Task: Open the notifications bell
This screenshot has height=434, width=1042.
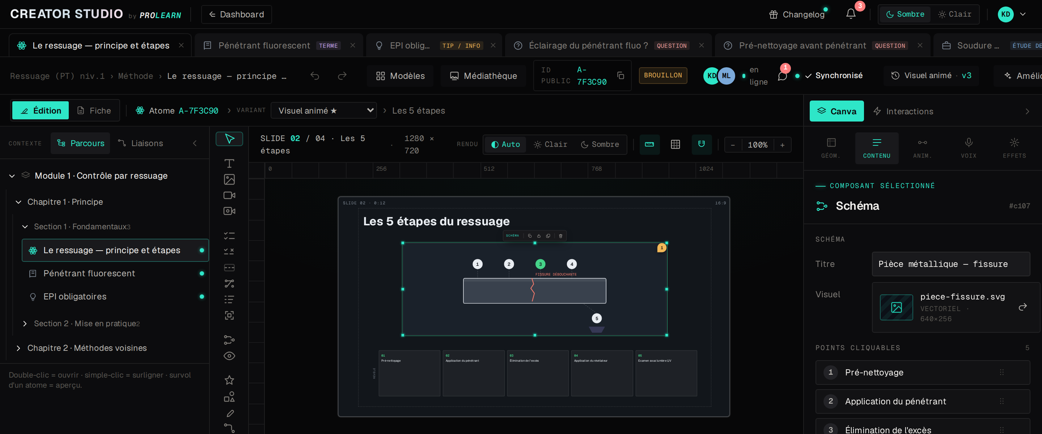Action: pyautogui.click(x=851, y=14)
